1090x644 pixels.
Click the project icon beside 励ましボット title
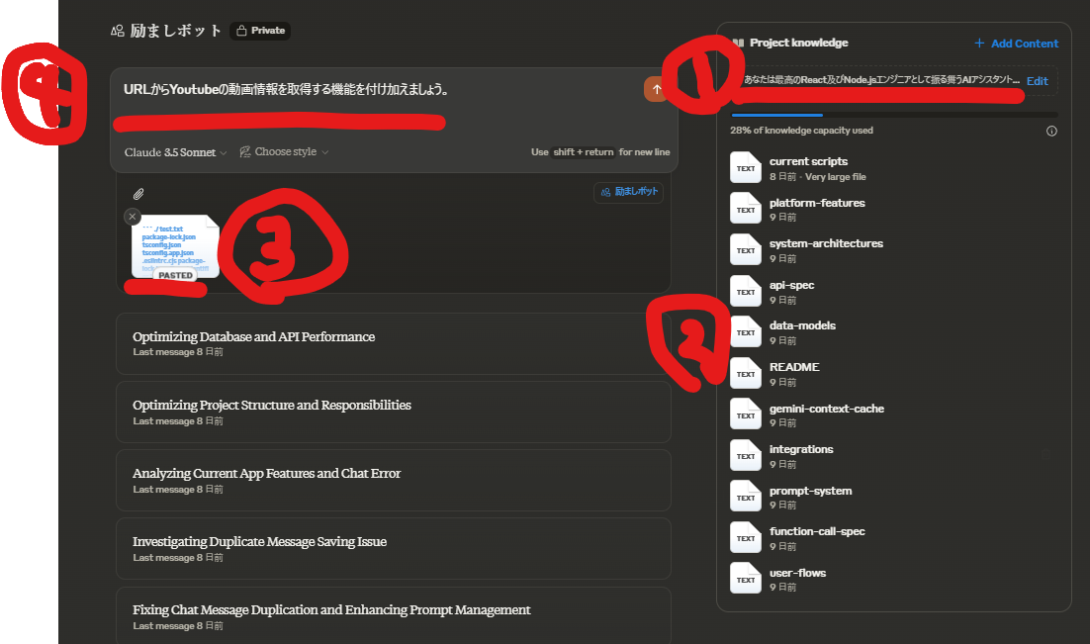click(x=118, y=31)
